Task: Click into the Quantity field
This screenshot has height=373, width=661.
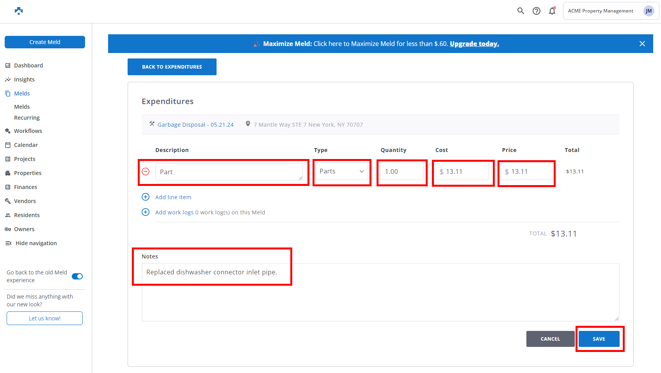Action: point(402,171)
